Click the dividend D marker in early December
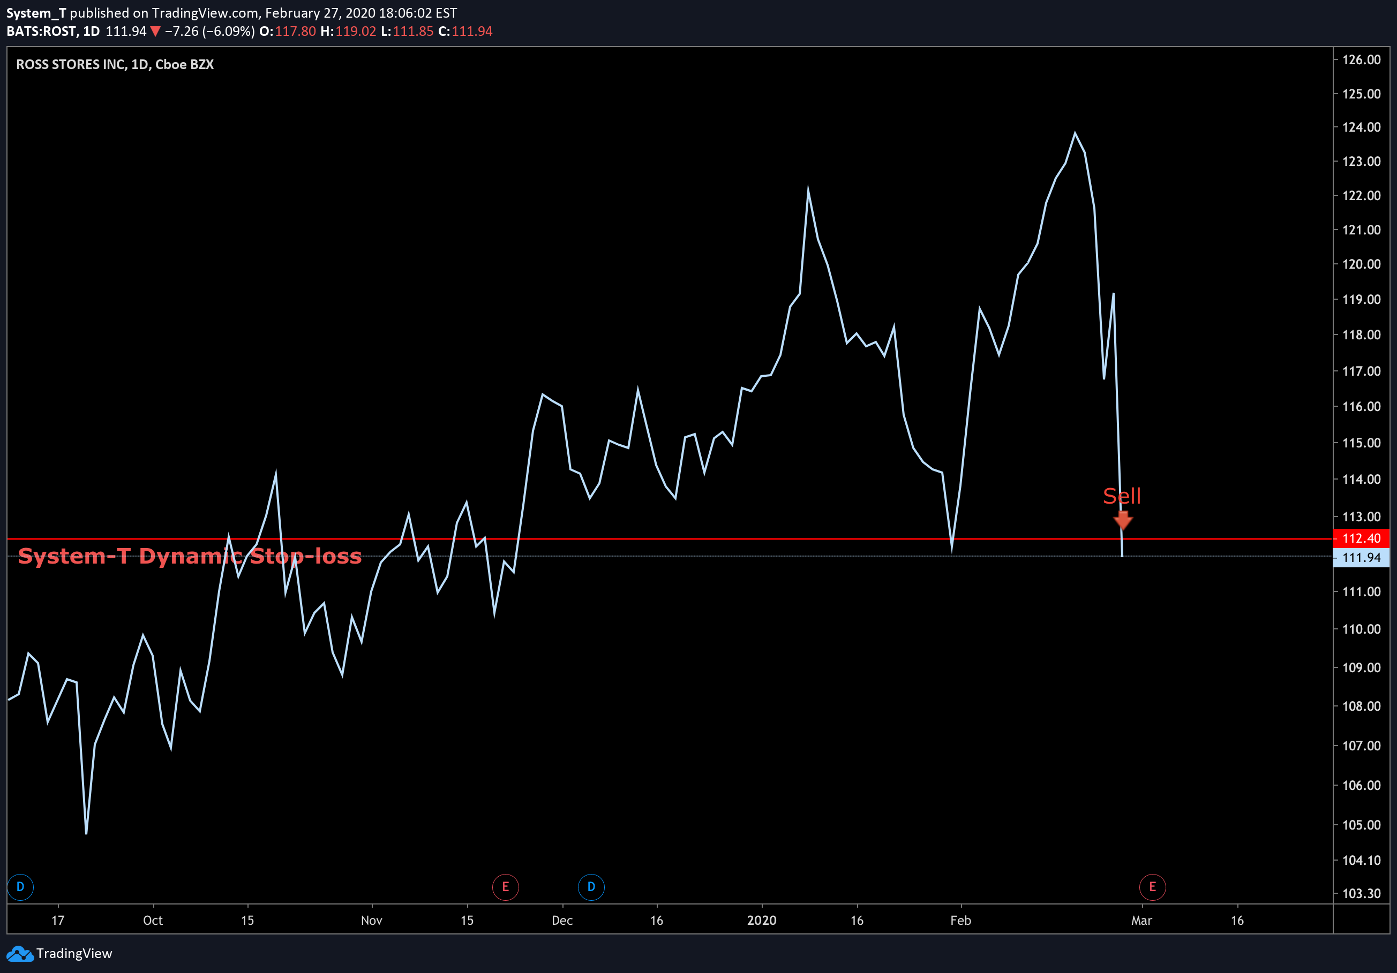 click(591, 887)
